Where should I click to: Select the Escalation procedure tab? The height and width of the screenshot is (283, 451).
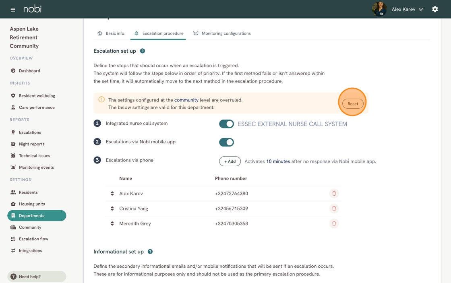click(x=159, y=33)
